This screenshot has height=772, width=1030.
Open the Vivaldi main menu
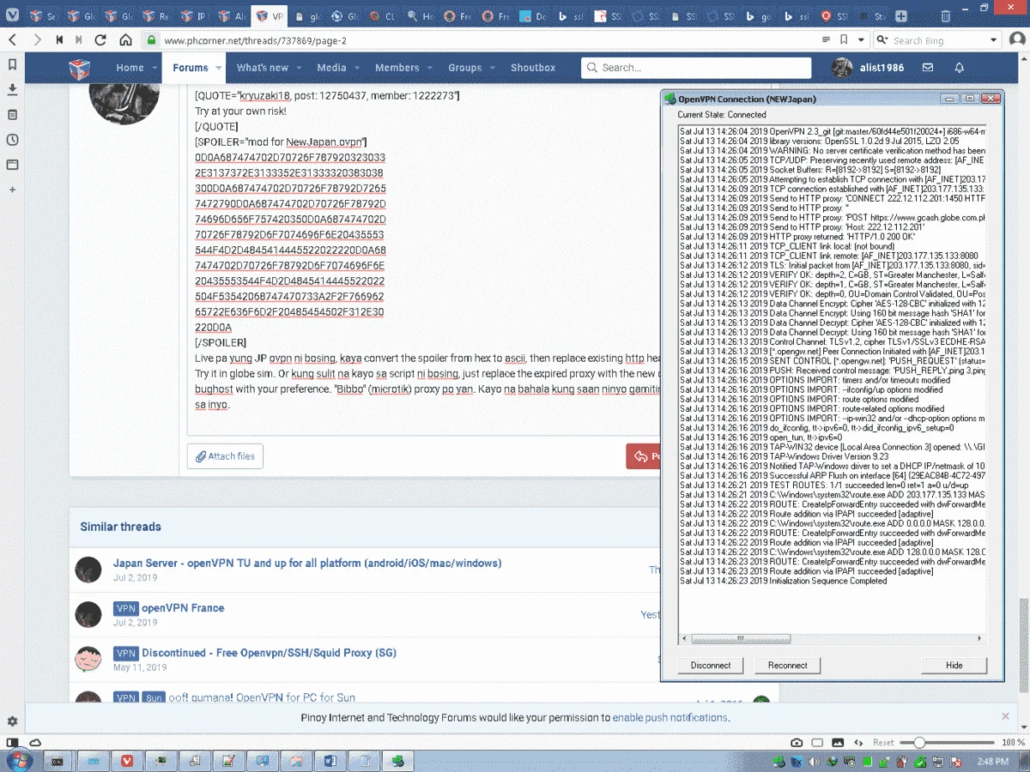(x=12, y=15)
